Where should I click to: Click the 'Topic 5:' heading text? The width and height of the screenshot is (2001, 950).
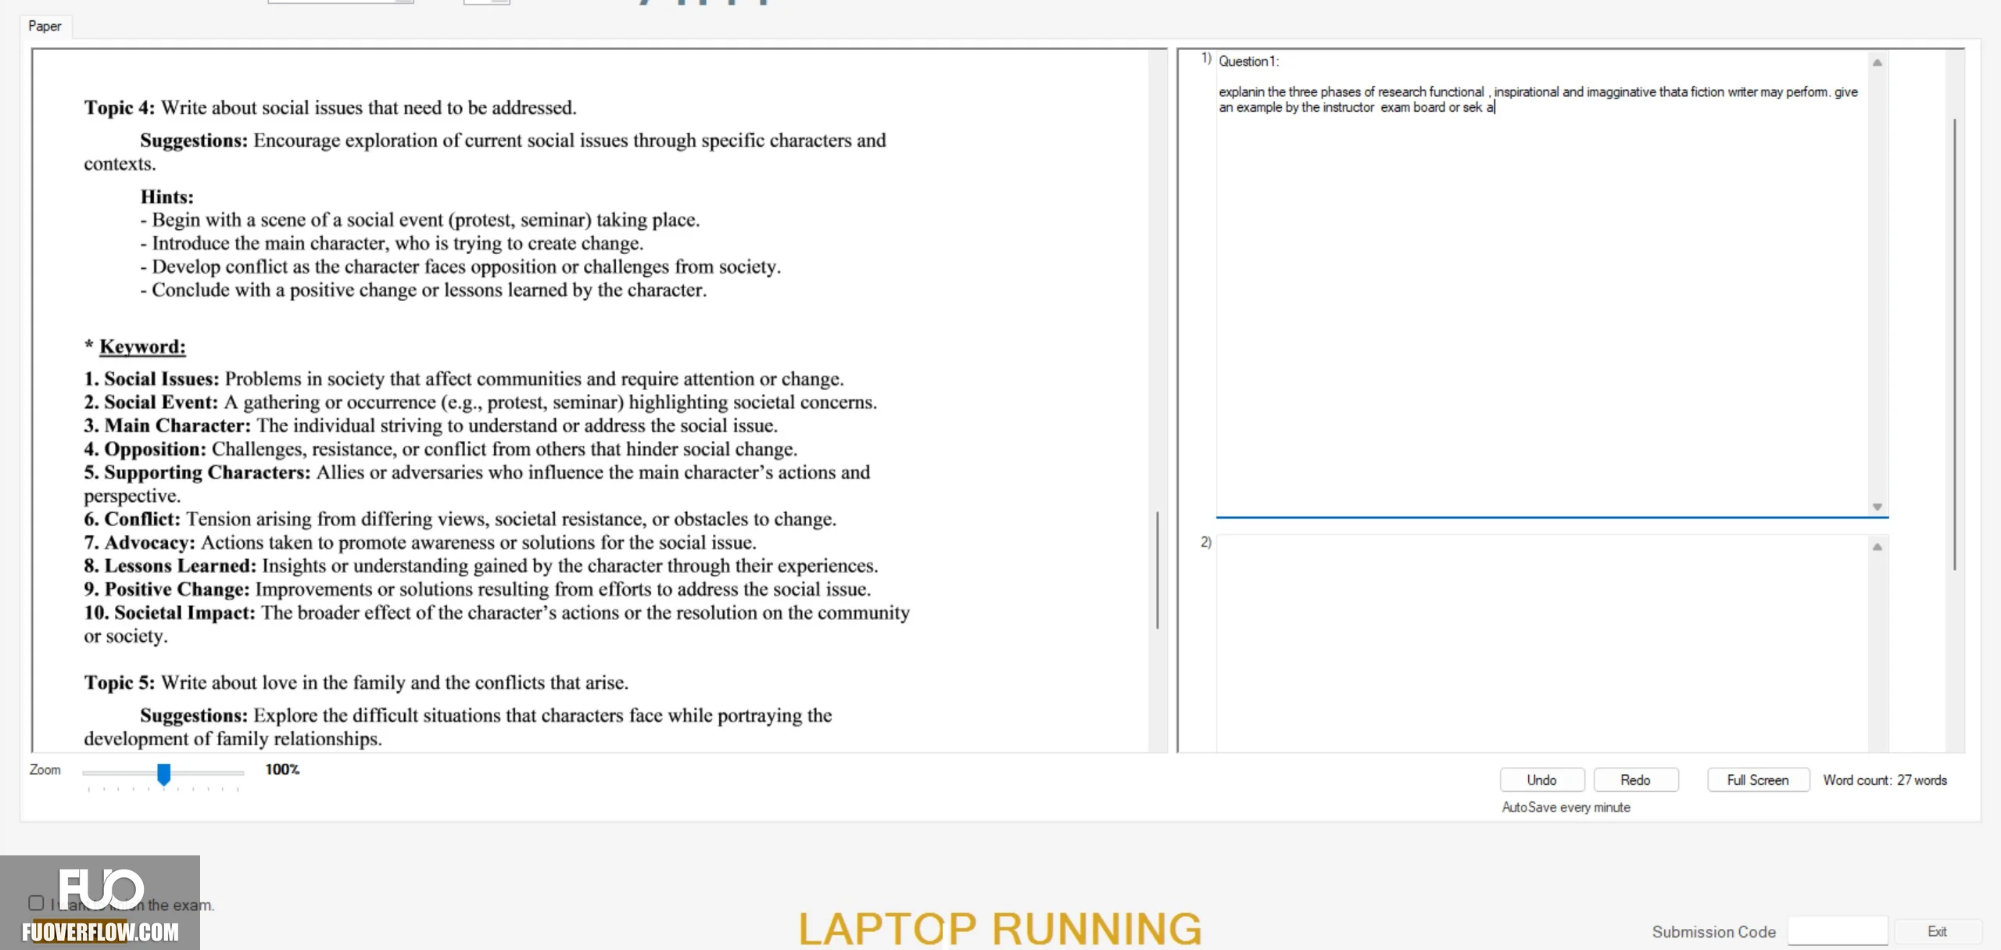click(120, 683)
